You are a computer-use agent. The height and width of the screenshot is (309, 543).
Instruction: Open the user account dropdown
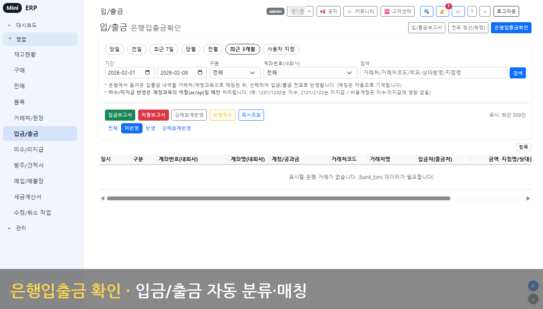click(x=300, y=12)
